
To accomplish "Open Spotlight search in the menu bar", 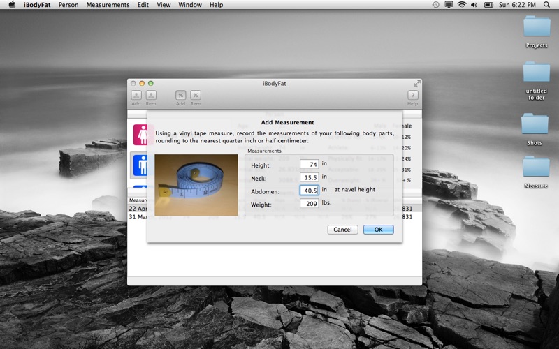I will point(547,5).
